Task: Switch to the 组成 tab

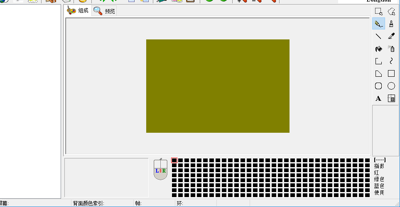Action: tap(79, 11)
